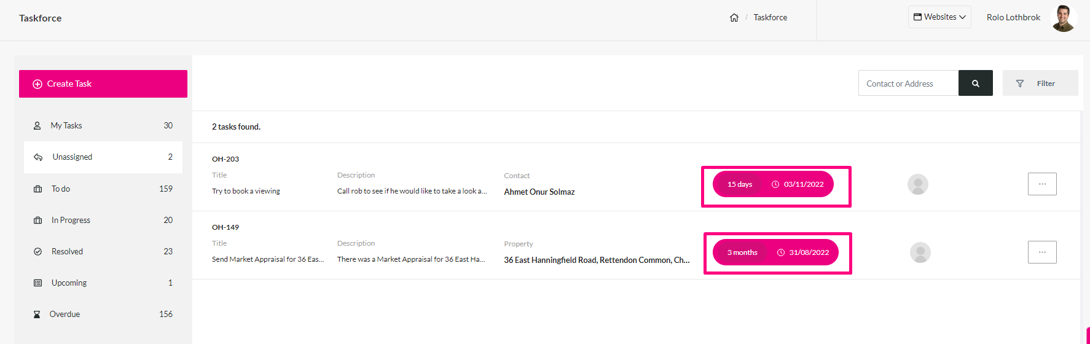Click the Create Task button

pos(103,84)
